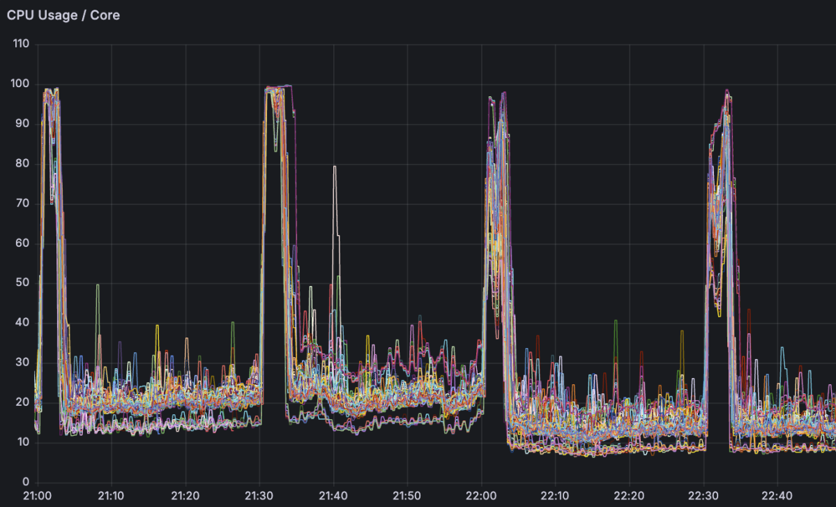Click the 21:10 time axis label

[110, 497]
